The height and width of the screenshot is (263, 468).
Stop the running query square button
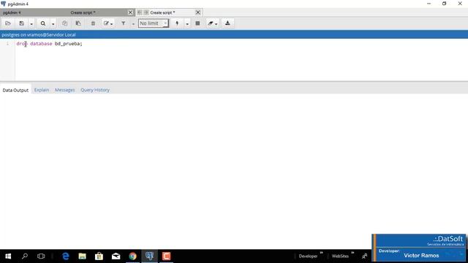[197, 23]
